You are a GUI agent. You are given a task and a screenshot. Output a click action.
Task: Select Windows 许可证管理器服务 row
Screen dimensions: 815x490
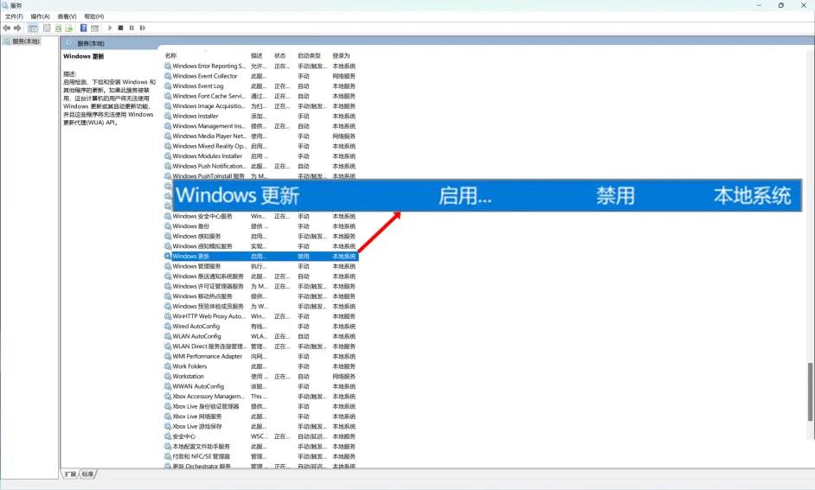pyautogui.click(x=260, y=287)
